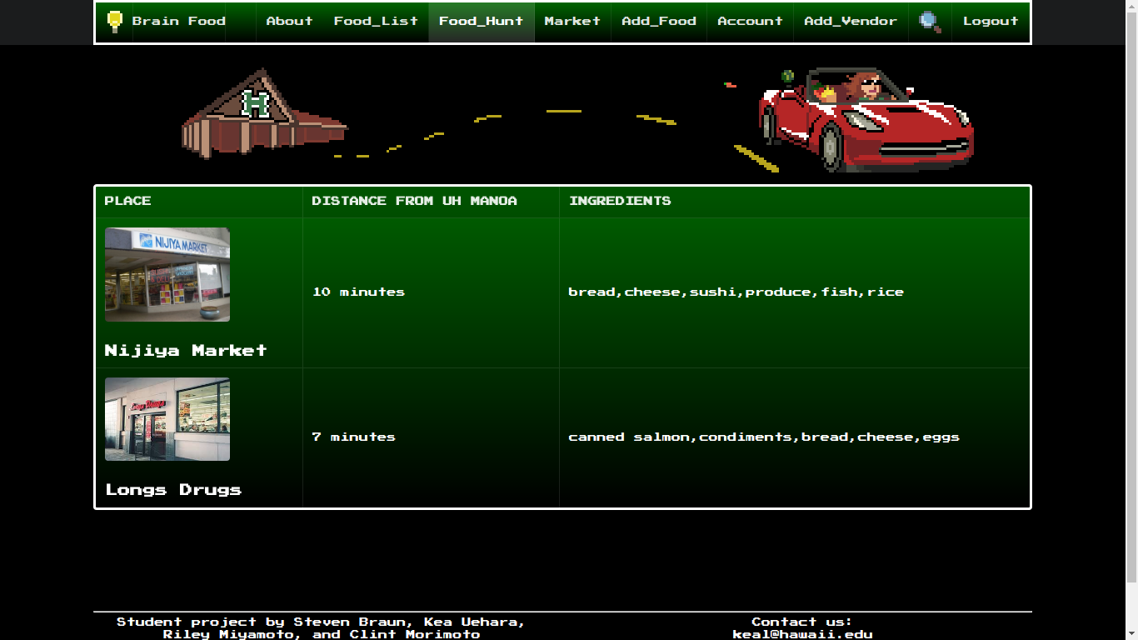Go to the Food_List page
The image size is (1138, 640).
pos(376,22)
